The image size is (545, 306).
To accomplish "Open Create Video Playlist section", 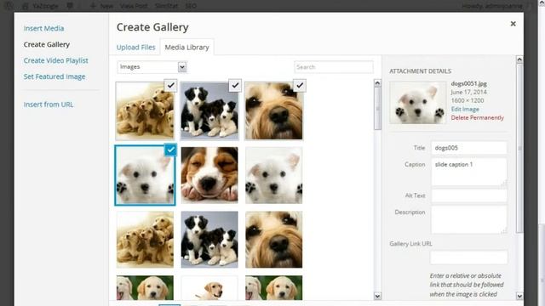I will click(x=56, y=60).
